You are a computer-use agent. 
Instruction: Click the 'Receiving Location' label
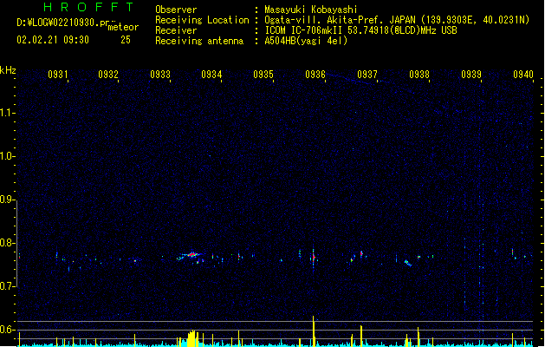202,20
